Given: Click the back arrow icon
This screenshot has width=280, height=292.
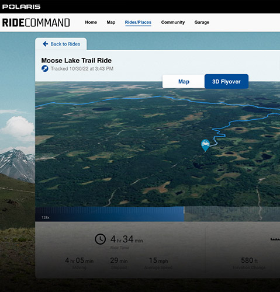Looking at the screenshot, I should pos(46,44).
